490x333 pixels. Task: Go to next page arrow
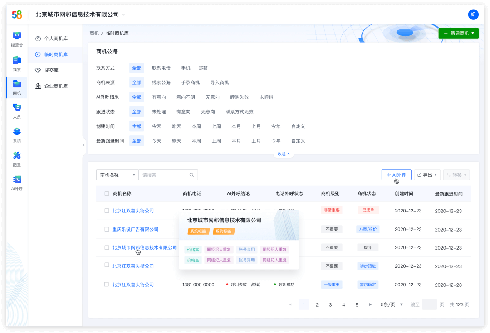tap(370, 304)
